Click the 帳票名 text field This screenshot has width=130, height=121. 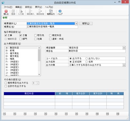pyautogui.click(x=52, y=27)
